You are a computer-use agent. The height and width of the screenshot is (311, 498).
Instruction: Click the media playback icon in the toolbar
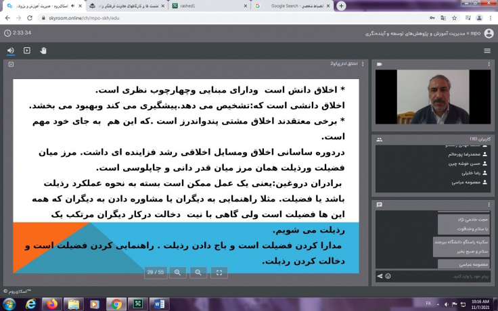[x=27, y=50]
